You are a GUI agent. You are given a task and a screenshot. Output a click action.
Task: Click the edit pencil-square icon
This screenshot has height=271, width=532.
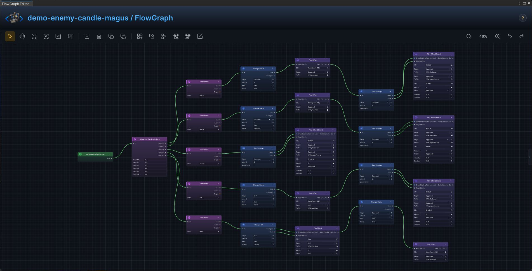200,36
